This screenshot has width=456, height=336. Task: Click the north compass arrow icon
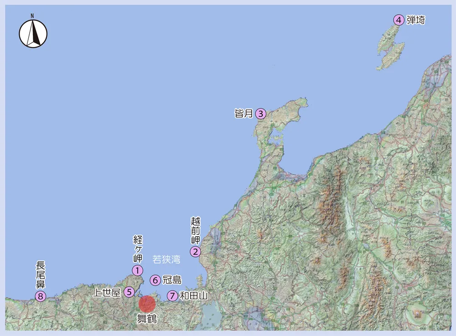(x=33, y=31)
